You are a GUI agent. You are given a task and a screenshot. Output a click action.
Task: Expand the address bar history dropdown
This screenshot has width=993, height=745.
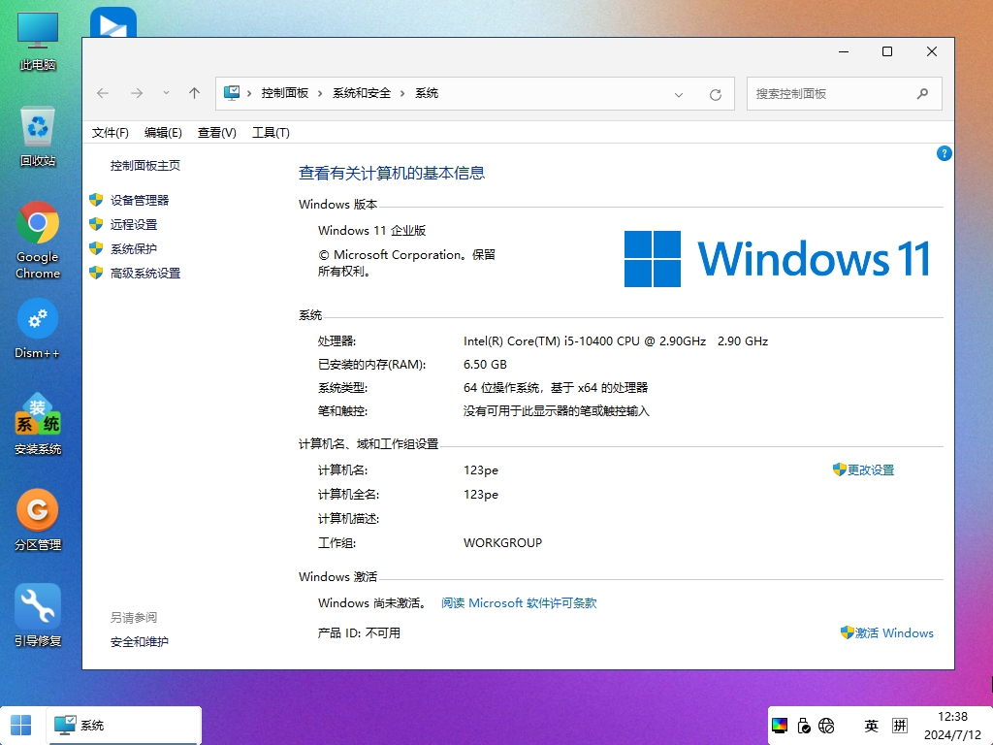point(678,94)
